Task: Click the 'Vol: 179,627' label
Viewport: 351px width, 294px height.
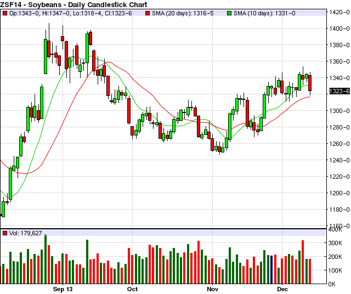Action: (26, 233)
